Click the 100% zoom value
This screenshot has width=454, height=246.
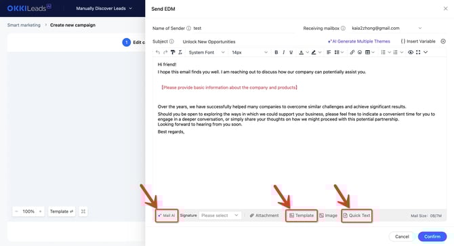tap(28, 211)
